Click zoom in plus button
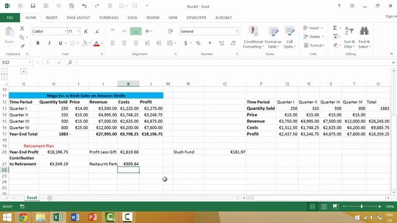 (379, 207)
